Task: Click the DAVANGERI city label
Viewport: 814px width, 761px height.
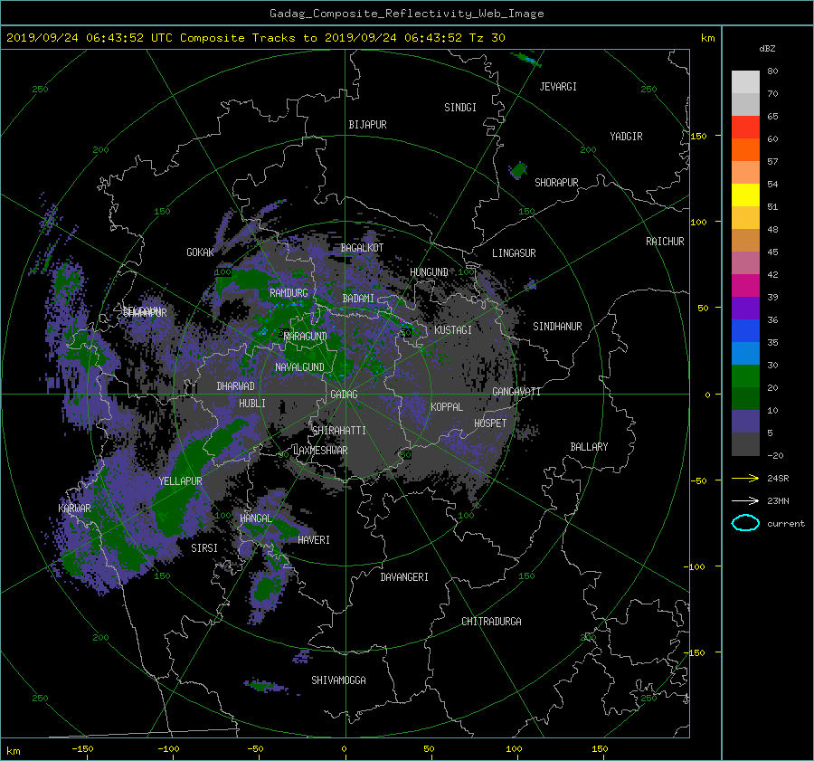Action: tap(404, 577)
